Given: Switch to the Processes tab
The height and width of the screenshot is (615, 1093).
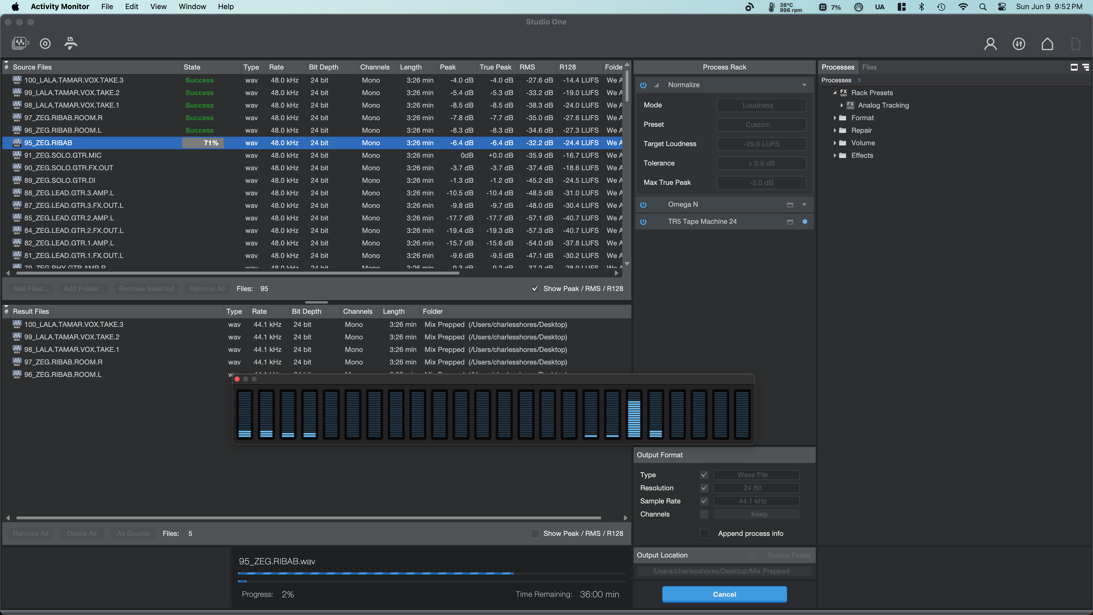Looking at the screenshot, I should pos(838,67).
